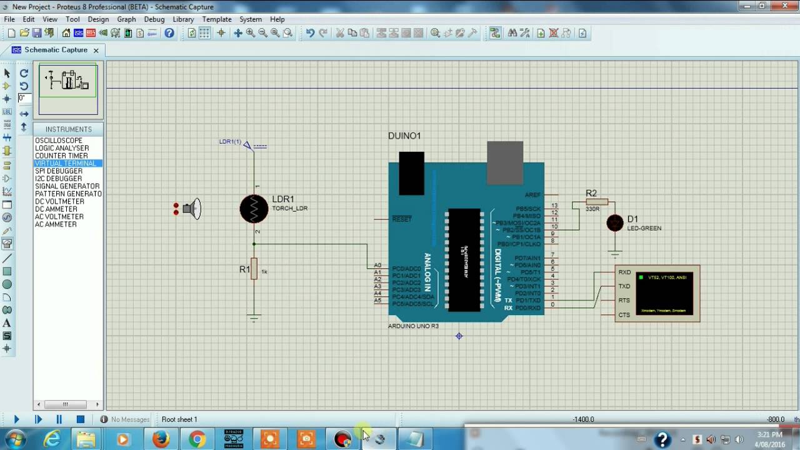Screen dimensions: 800x450
Task: Select 2D box drawing tool
Action: coord(7,271)
